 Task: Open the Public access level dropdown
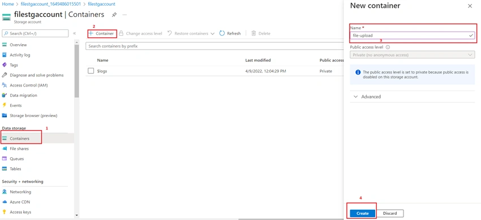tap(413, 55)
